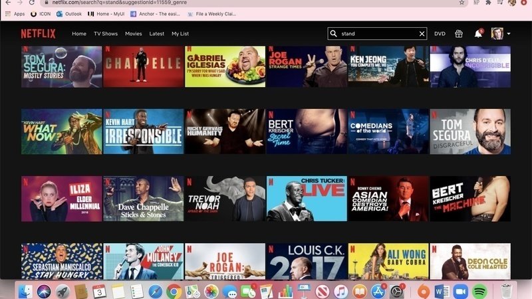Viewport: 532px width, 299px height.
Task: Open Google Chrome in the dock
Action: [174, 291]
